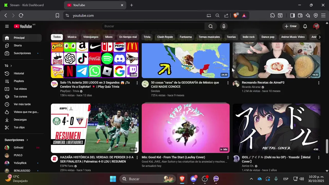Screen dimensions: 329x185
Task: Open the Brave Wallet icon
Action: coord(300,15)
